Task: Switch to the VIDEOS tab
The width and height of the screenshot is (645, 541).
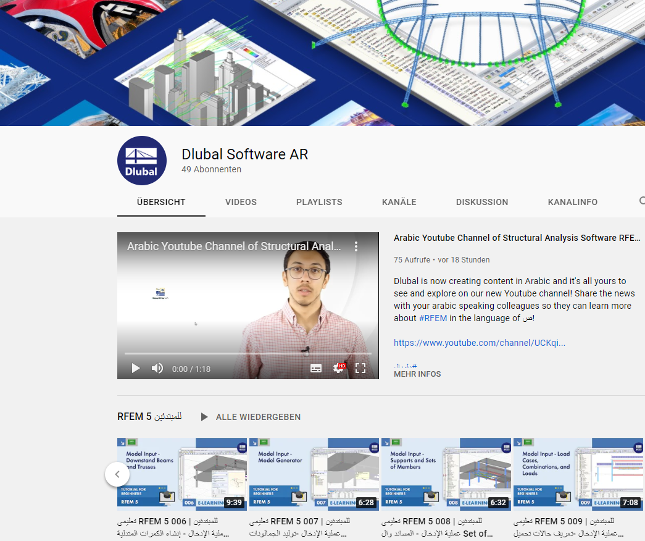Action: (241, 202)
